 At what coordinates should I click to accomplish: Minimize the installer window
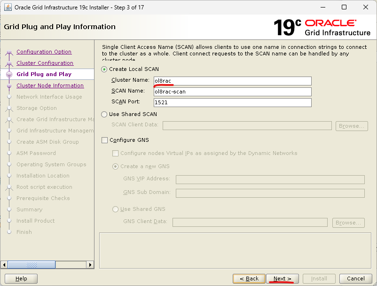coord(323,7)
